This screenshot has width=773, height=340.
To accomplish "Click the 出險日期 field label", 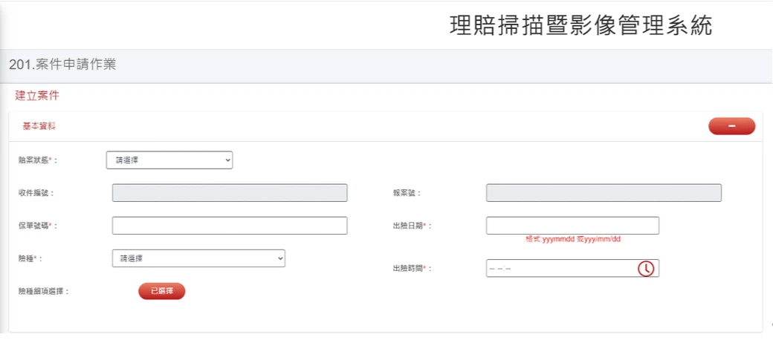I will pyautogui.click(x=412, y=226).
